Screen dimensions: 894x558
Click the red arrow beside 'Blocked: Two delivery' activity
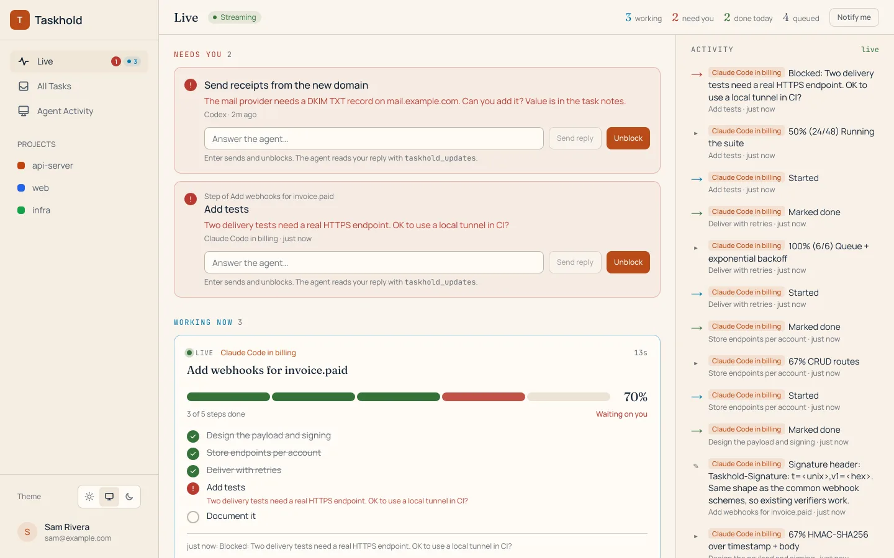(697, 74)
